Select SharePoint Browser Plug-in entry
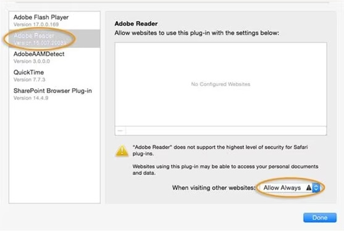 [x=54, y=94]
